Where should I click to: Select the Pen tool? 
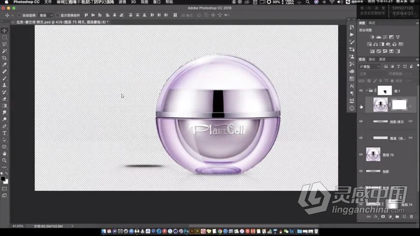pos(4,127)
